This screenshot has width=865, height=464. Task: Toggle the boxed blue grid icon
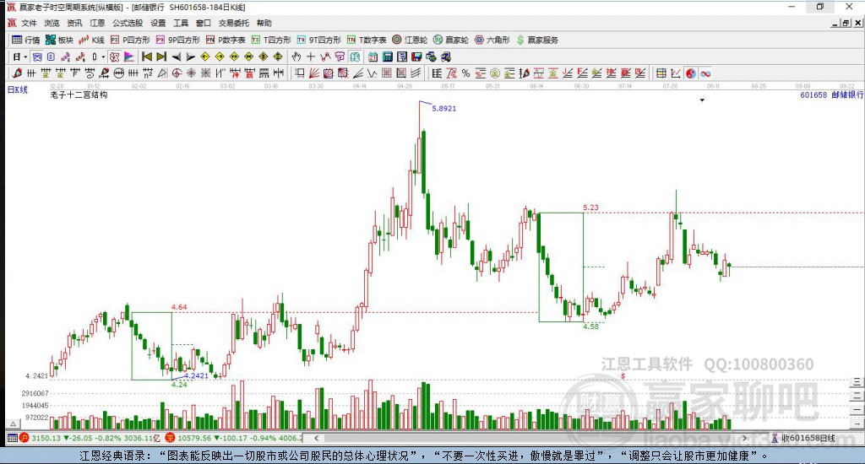(x=37, y=57)
